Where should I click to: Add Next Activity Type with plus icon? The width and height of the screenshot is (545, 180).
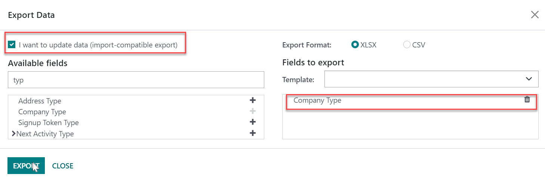coord(253,133)
